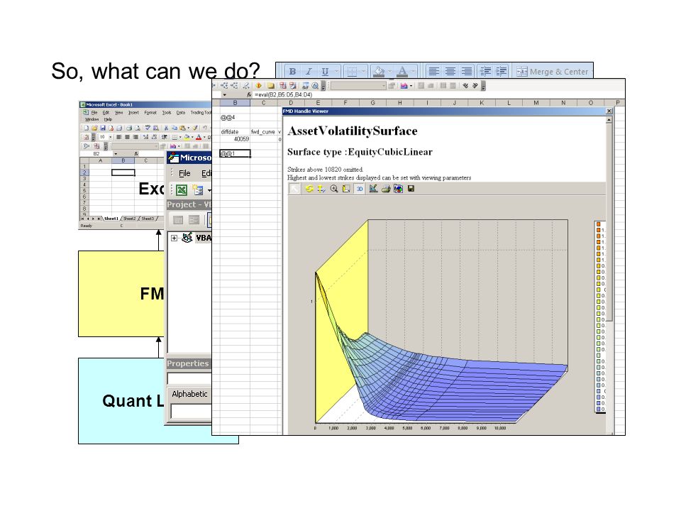This screenshot has height=511, width=681.
Task: Toggle the 3D view button
Action: (x=359, y=189)
